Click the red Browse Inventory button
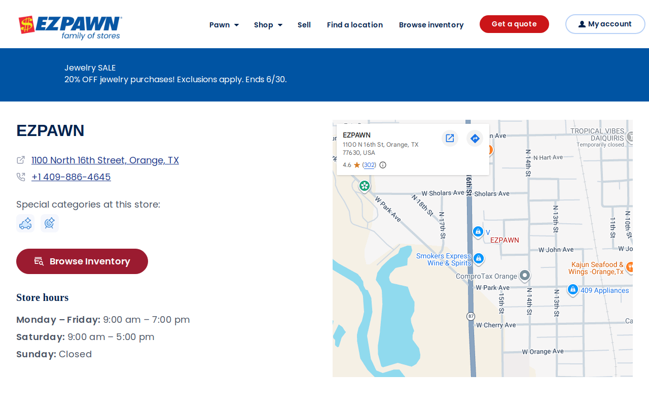The height and width of the screenshot is (406, 649). (82, 261)
